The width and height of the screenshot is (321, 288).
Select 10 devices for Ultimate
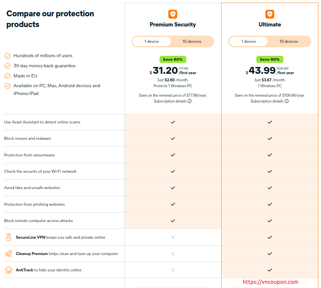[289, 41]
